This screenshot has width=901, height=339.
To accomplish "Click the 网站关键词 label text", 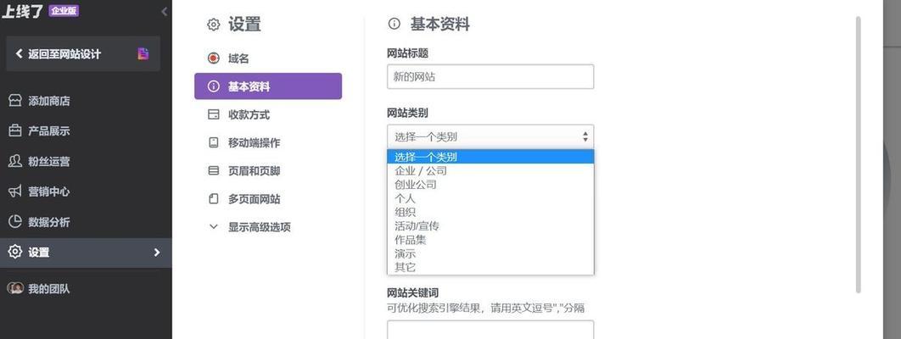I will (413, 293).
